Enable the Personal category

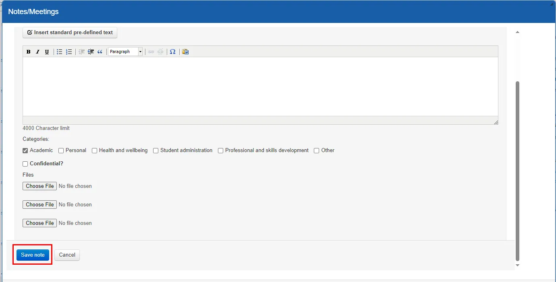[x=61, y=150]
